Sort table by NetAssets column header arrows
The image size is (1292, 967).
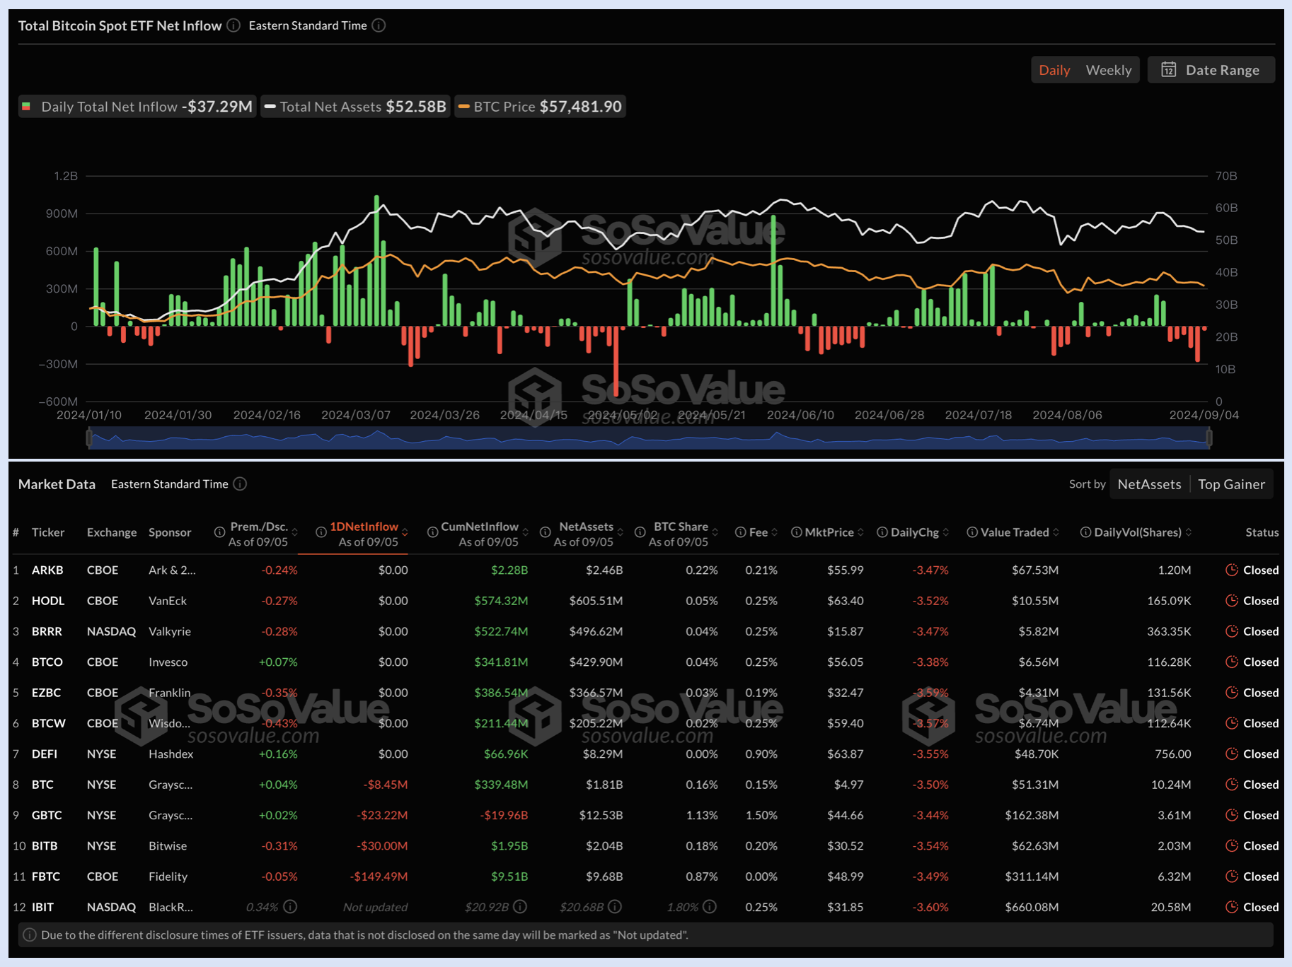(x=621, y=532)
